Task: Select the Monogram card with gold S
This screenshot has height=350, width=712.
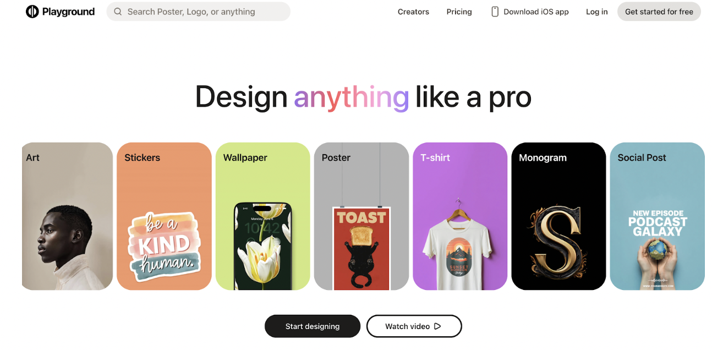Action: [558, 216]
